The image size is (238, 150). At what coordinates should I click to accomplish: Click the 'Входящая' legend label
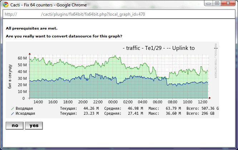(24, 108)
